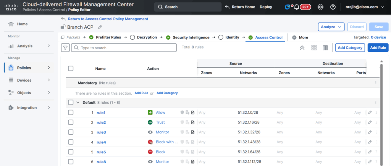Click the lock icon before Branch ACP
Screen dimensions: 391x166
(x=63, y=27)
